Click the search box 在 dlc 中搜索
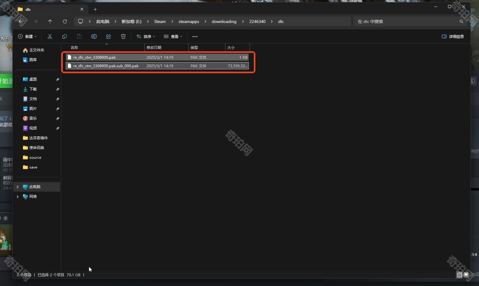479x286 pixels. [406, 22]
